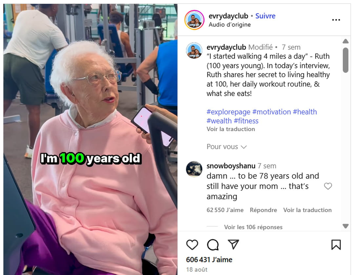Follow evrydayclub via Suivre
Viewport: 354px width, 275px height.
[265, 16]
